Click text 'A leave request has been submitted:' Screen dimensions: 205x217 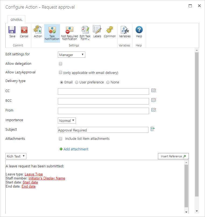(35, 166)
